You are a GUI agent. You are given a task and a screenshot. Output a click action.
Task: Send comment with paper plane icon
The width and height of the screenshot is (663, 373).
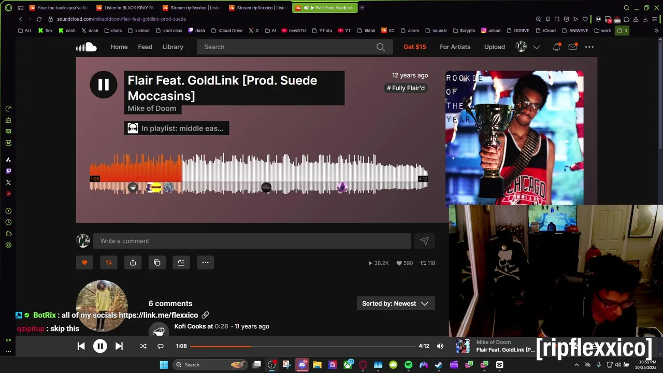click(424, 241)
